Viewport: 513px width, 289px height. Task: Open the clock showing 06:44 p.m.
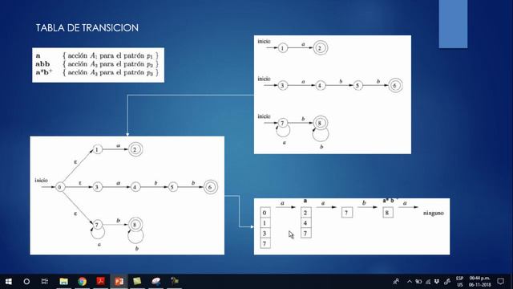click(x=480, y=281)
